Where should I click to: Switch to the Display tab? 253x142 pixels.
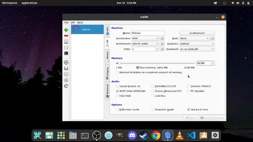(107, 73)
